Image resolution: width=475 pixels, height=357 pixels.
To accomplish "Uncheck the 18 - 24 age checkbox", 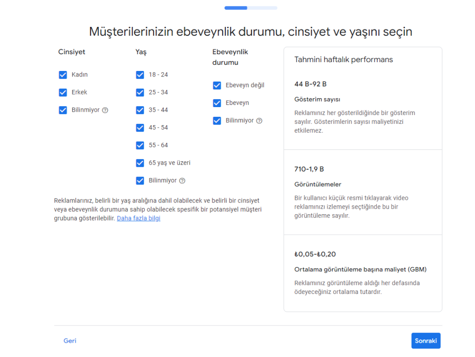I will coord(140,75).
